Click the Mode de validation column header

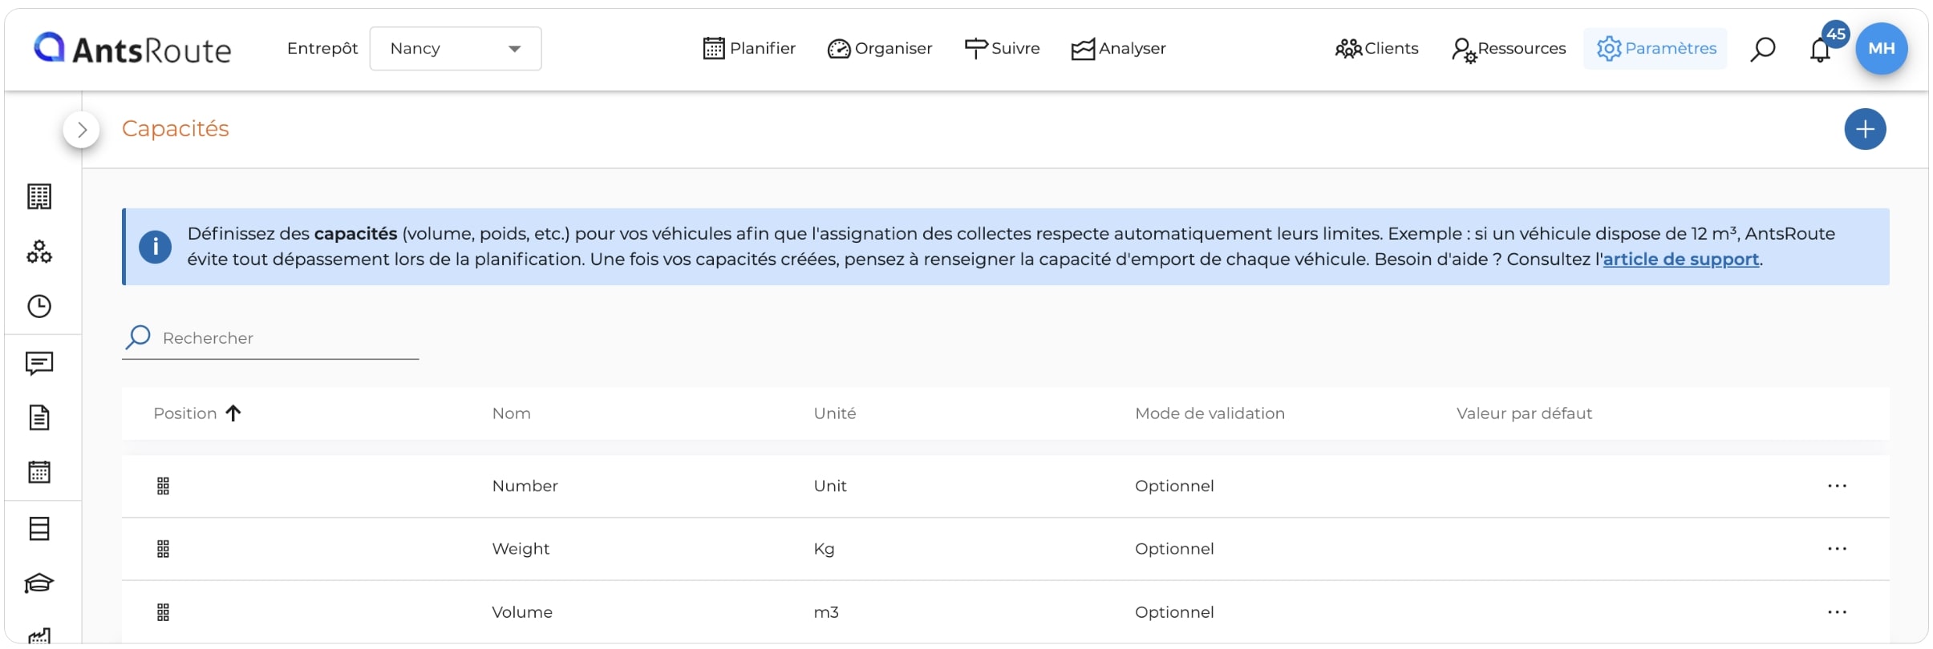point(1210,413)
